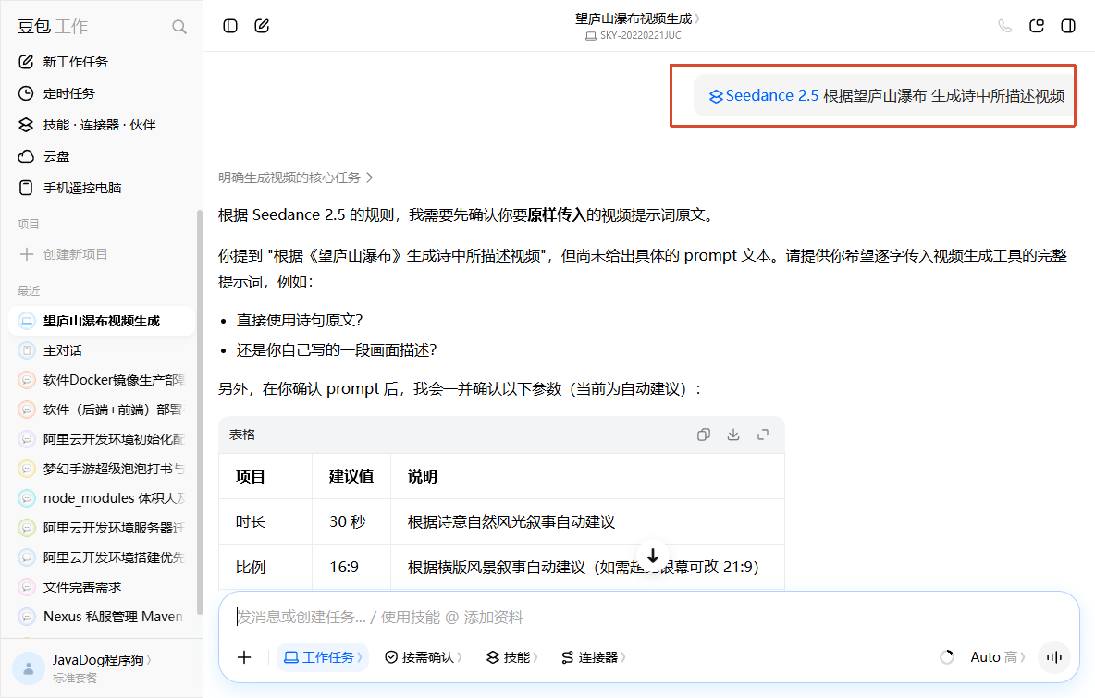
Task: Click 建议值 column header
Action: [351, 477]
